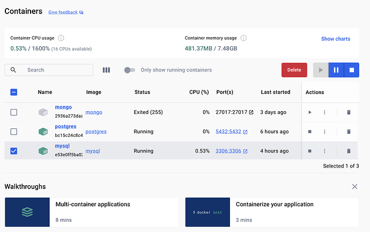
Task: Stop selected containers using bulk stop button
Action: [x=352, y=70]
